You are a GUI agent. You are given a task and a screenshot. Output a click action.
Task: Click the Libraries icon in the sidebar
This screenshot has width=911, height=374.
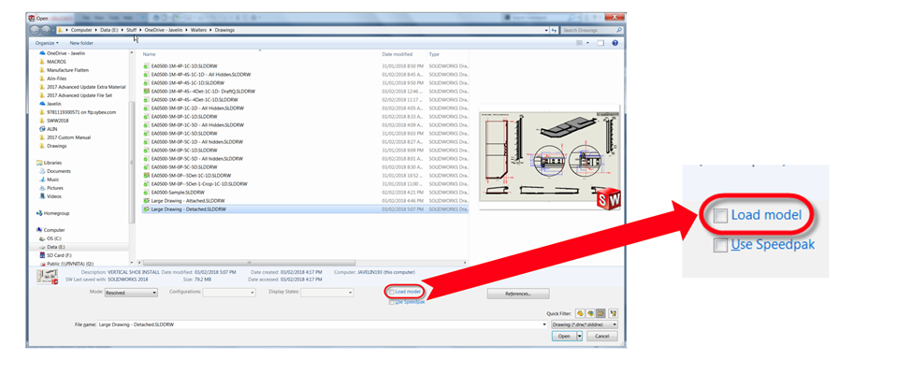[39, 163]
